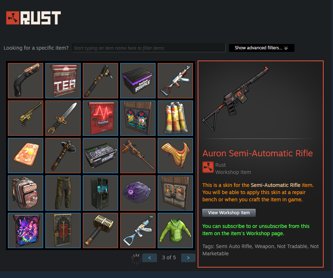This screenshot has height=278, width=333.
Task: Go to the previous inventory page
Action: pos(149,257)
